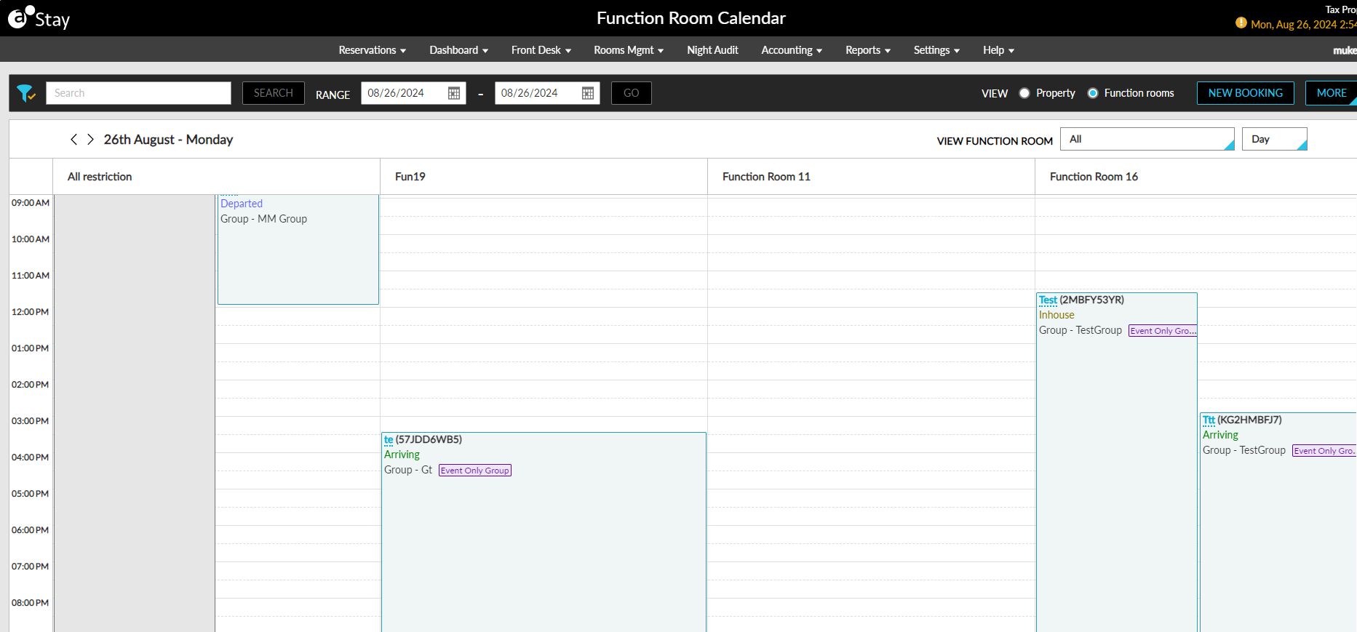Click Event Only tag on Test booking
This screenshot has width=1357, height=632.
[1163, 331]
